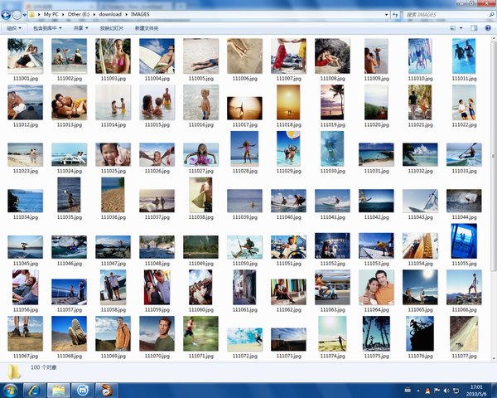This screenshot has width=497, height=398.
Task: Go back with the Explorer Back arrow
Action: pos(6,15)
